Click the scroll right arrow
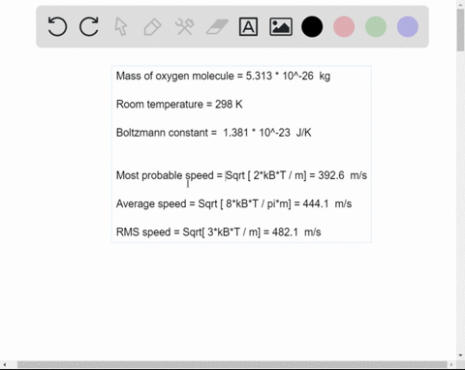 451,365
